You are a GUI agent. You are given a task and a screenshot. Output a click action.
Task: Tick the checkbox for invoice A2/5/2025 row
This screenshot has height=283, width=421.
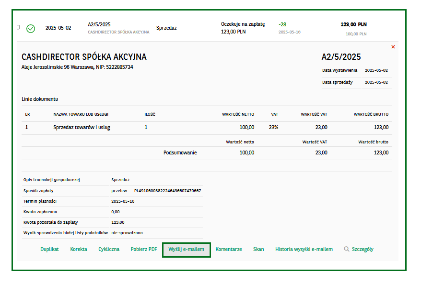[x=18, y=27]
